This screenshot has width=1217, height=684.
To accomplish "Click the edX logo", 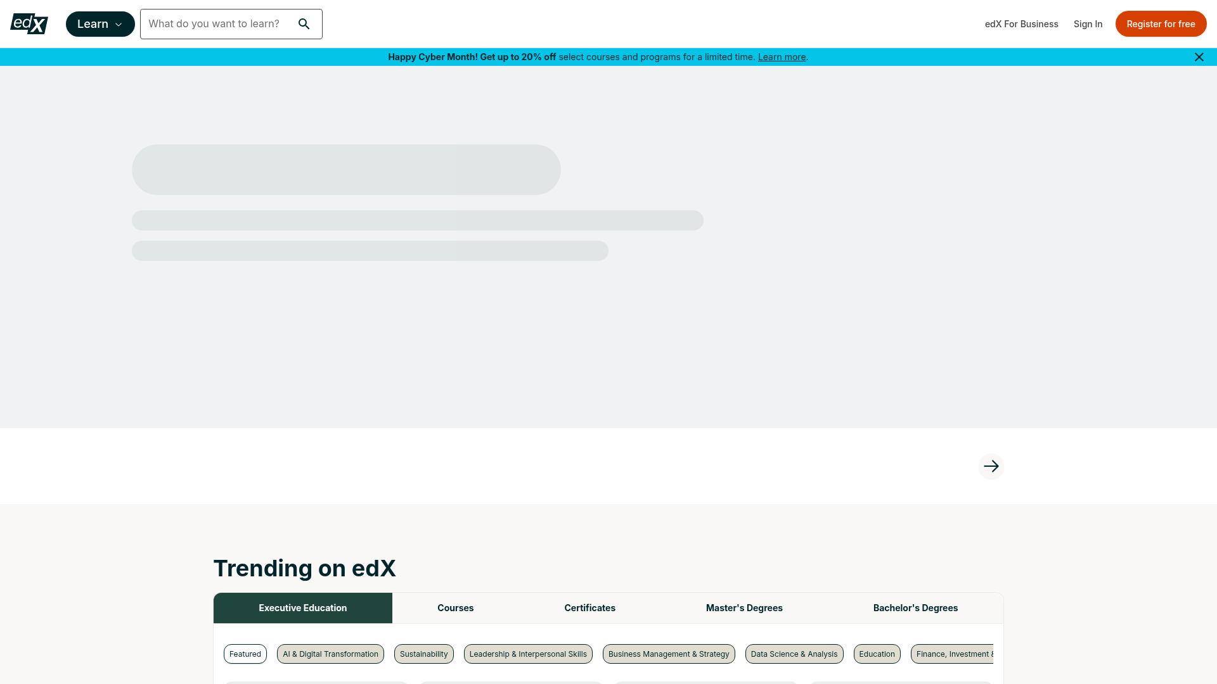I will pos(29,23).
